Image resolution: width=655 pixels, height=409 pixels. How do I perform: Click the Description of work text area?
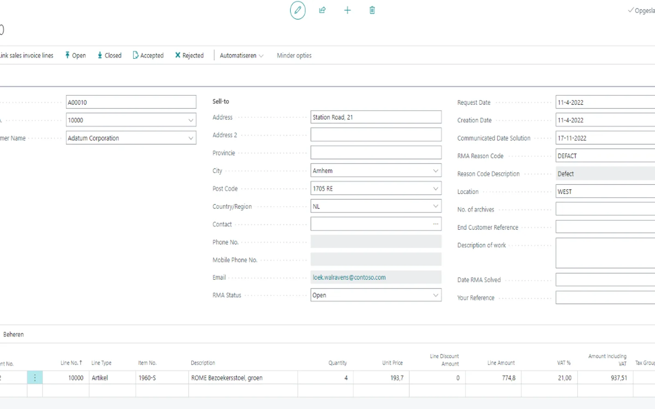605,253
